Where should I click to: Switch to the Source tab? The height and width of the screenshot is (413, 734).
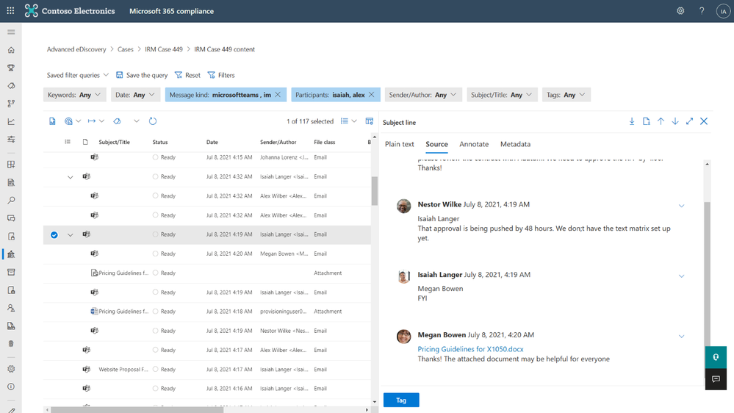[436, 144]
